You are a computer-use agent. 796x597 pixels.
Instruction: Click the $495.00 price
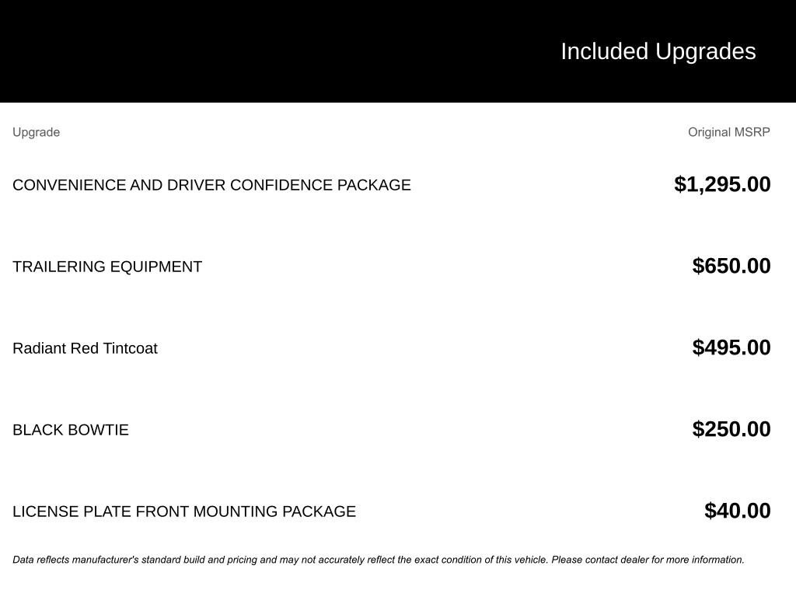pyautogui.click(x=731, y=347)
